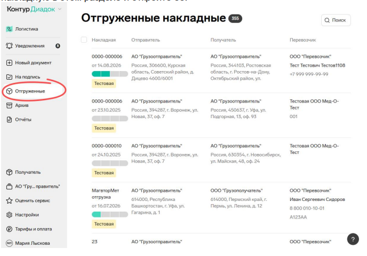
Task: Click the Получатель column header
Action: click(224, 40)
